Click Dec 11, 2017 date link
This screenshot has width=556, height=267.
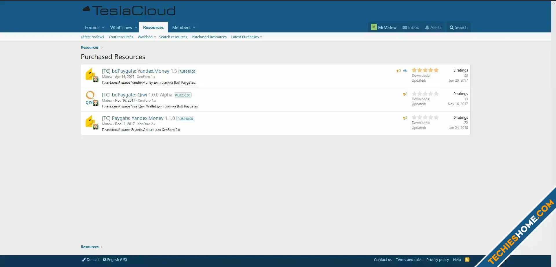[x=125, y=124]
